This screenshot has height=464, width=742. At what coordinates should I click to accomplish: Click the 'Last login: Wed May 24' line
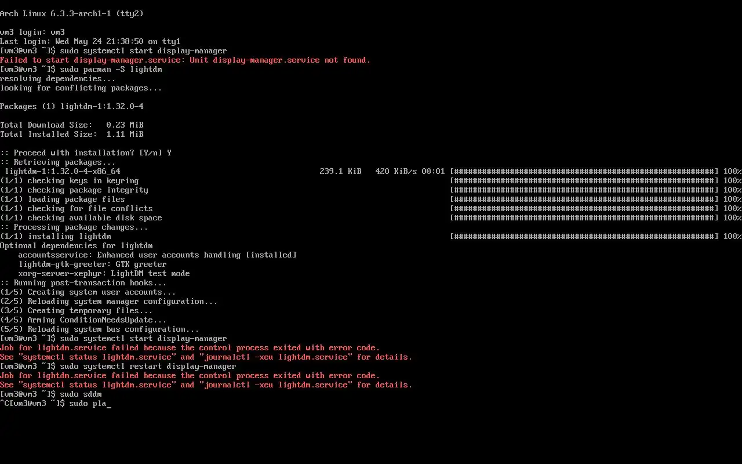click(90, 41)
